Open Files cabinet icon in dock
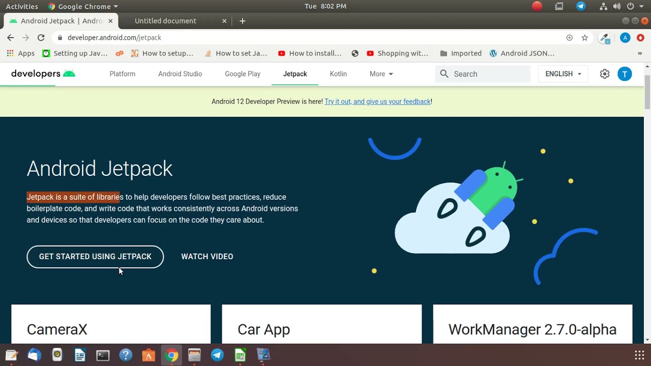 click(194, 355)
